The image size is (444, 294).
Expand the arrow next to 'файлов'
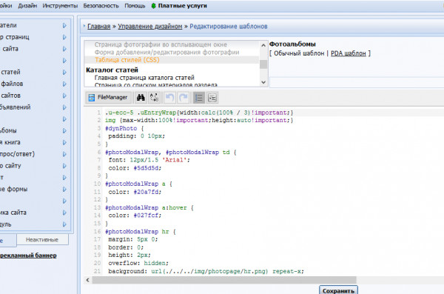tap(64, 84)
